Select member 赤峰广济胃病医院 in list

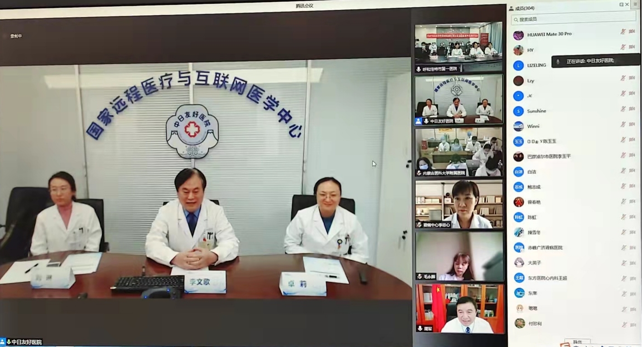coord(545,248)
